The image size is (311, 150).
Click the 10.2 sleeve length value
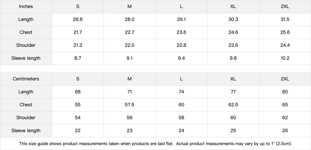pyautogui.click(x=285, y=58)
